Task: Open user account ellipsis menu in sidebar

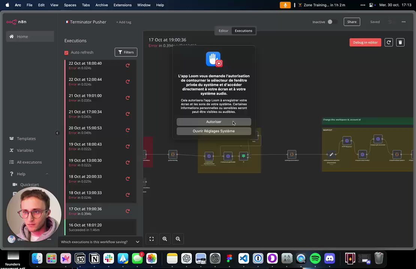Action: coord(49,239)
